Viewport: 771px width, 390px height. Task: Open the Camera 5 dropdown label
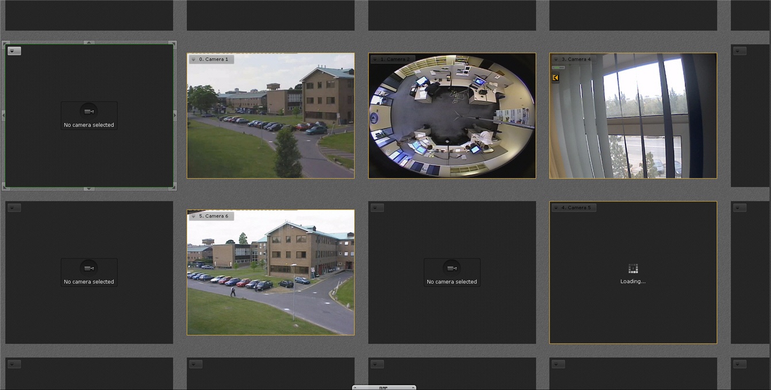pos(574,207)
